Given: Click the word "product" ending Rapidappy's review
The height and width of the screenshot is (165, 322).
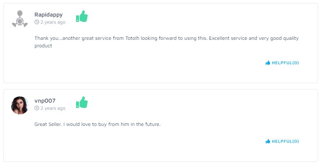Looking at the screenshot, I should (x=43, y=46).
